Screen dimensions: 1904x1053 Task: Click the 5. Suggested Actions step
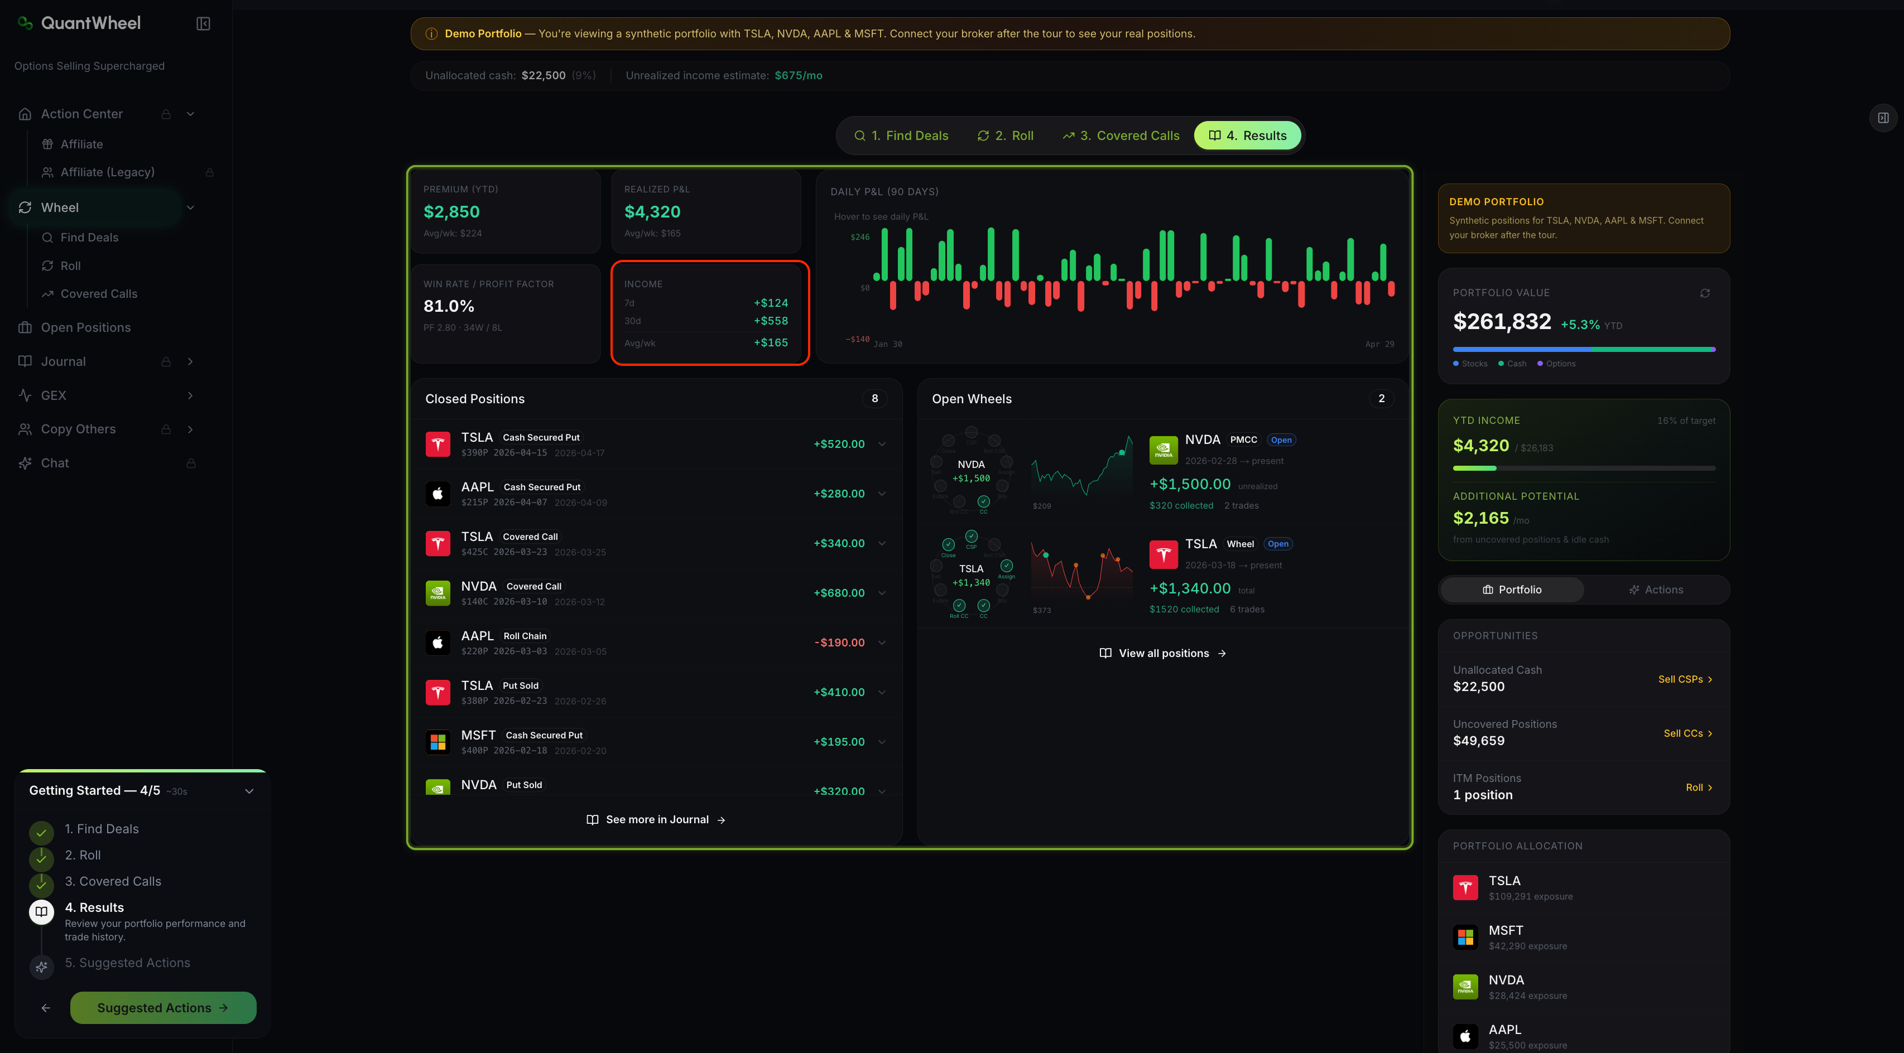click(127, 963)
